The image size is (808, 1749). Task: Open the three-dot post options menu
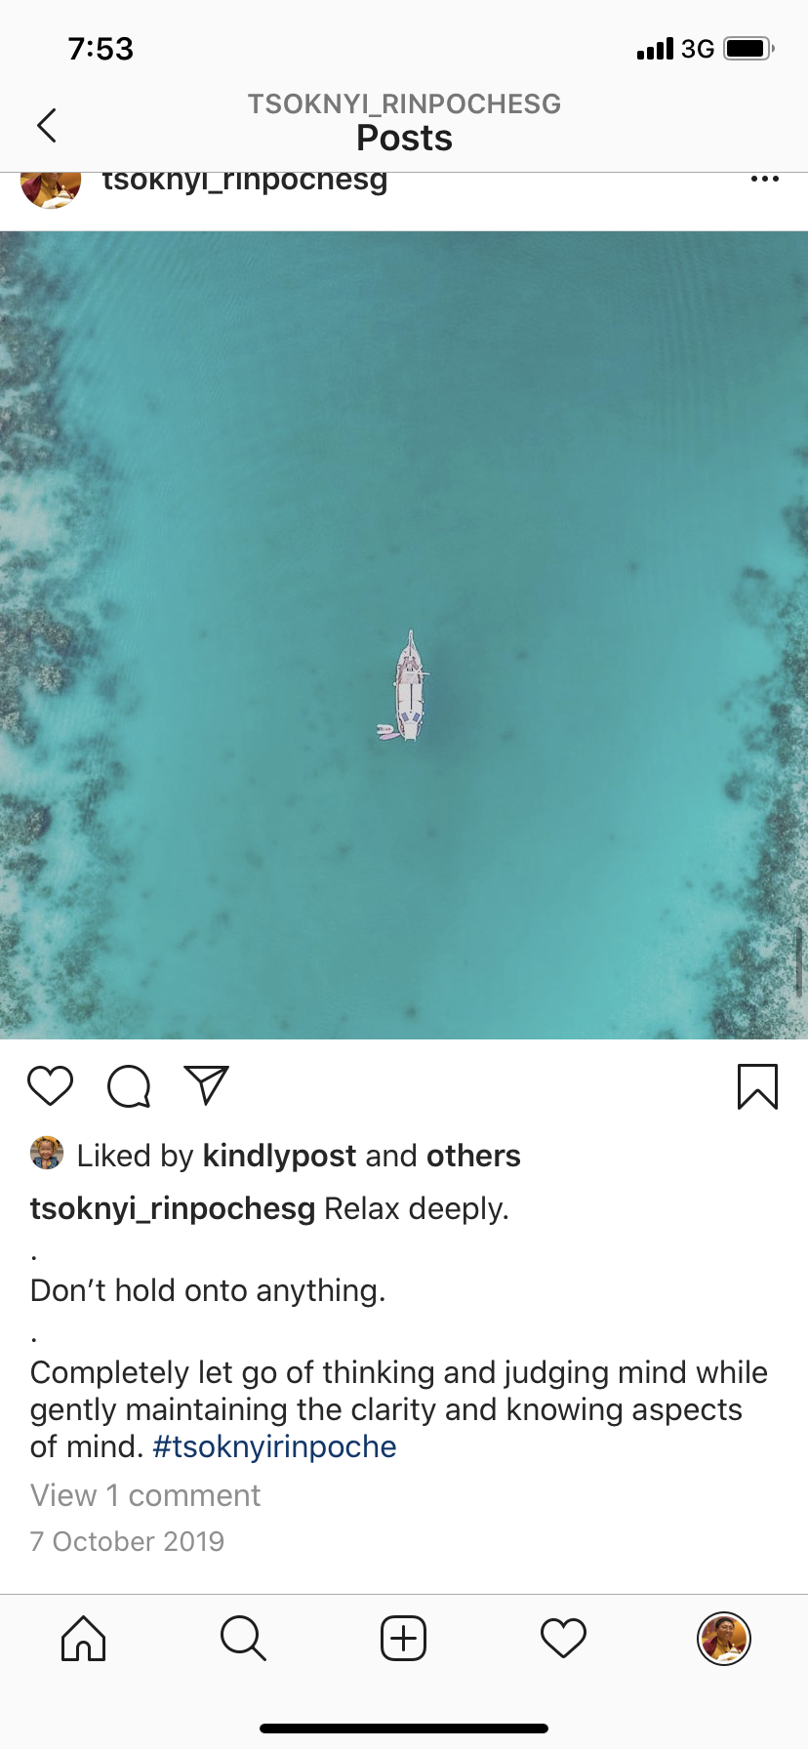tap(764, 180)
